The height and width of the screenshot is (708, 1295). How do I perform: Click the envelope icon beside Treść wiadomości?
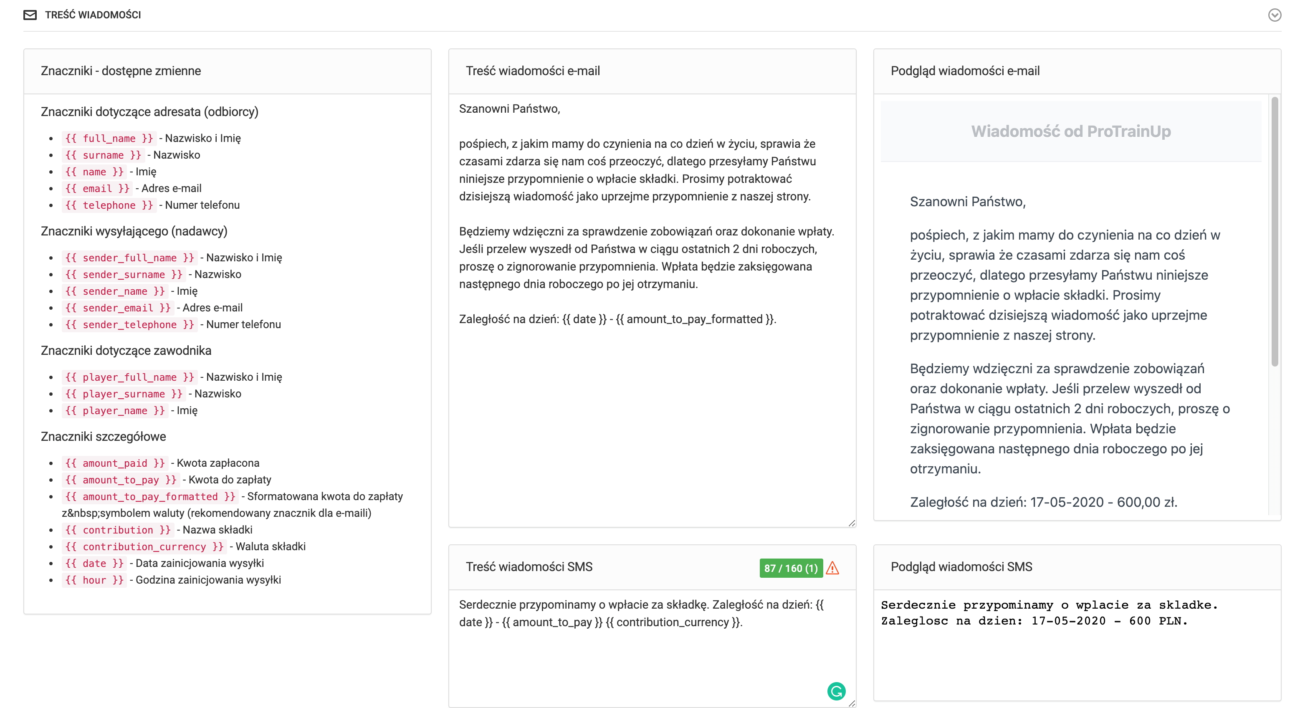click(x=30, y=15)
